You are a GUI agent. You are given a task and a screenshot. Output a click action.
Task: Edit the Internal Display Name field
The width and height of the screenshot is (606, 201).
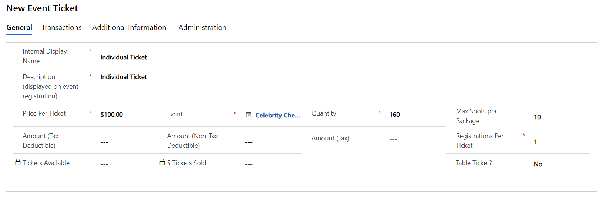[x=345, y=57]
